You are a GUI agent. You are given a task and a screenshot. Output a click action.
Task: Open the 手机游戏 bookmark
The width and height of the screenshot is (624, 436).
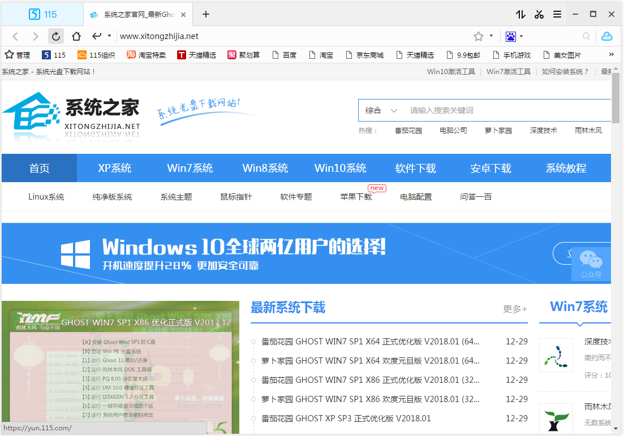(511, 55)
